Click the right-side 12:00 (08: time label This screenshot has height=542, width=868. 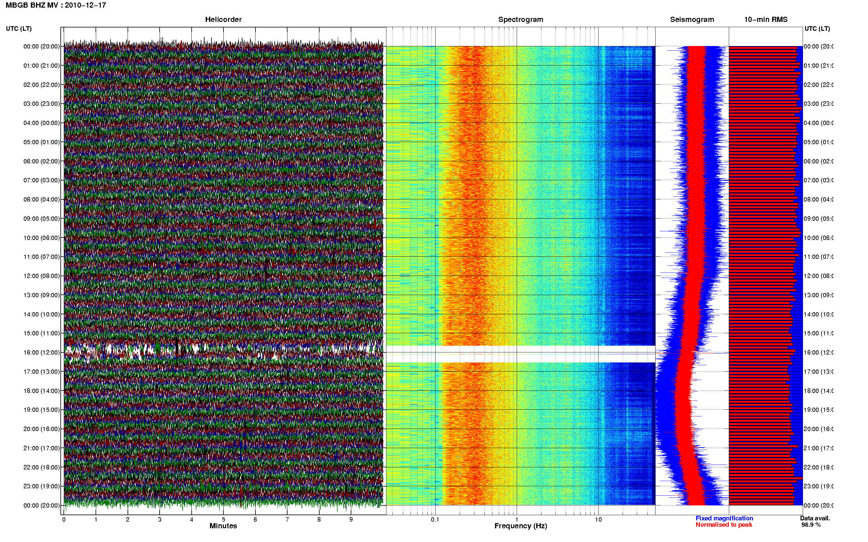point(819,276)
